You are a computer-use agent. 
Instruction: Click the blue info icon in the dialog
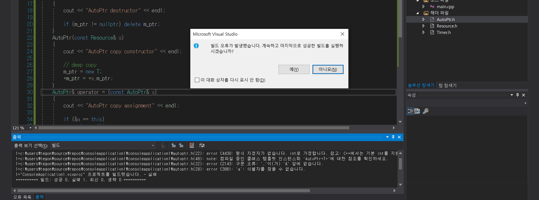(x=196, y=46)
